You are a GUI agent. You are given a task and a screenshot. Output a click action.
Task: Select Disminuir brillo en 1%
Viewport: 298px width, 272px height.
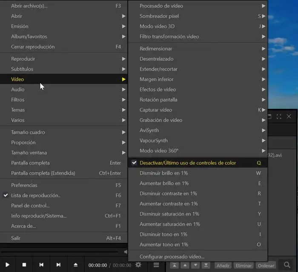tap(198, 173)
